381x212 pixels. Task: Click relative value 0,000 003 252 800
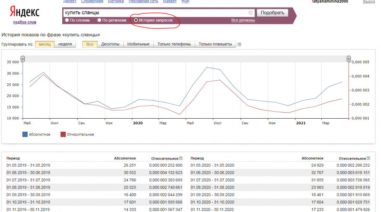[x=166, y=165]
